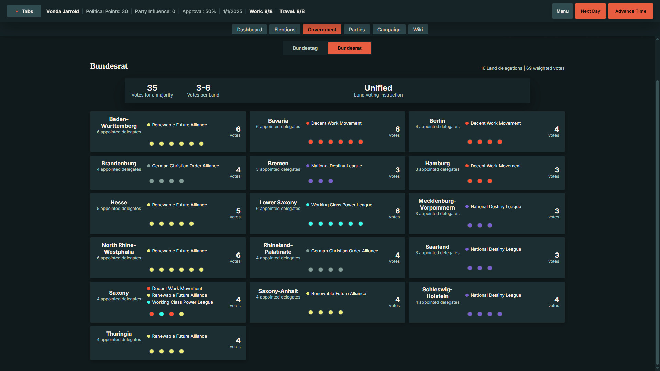This screenshot has height=371, width=660.
Task: Click the 35 votes for a majority stat
Action: [x=152, y=91]
